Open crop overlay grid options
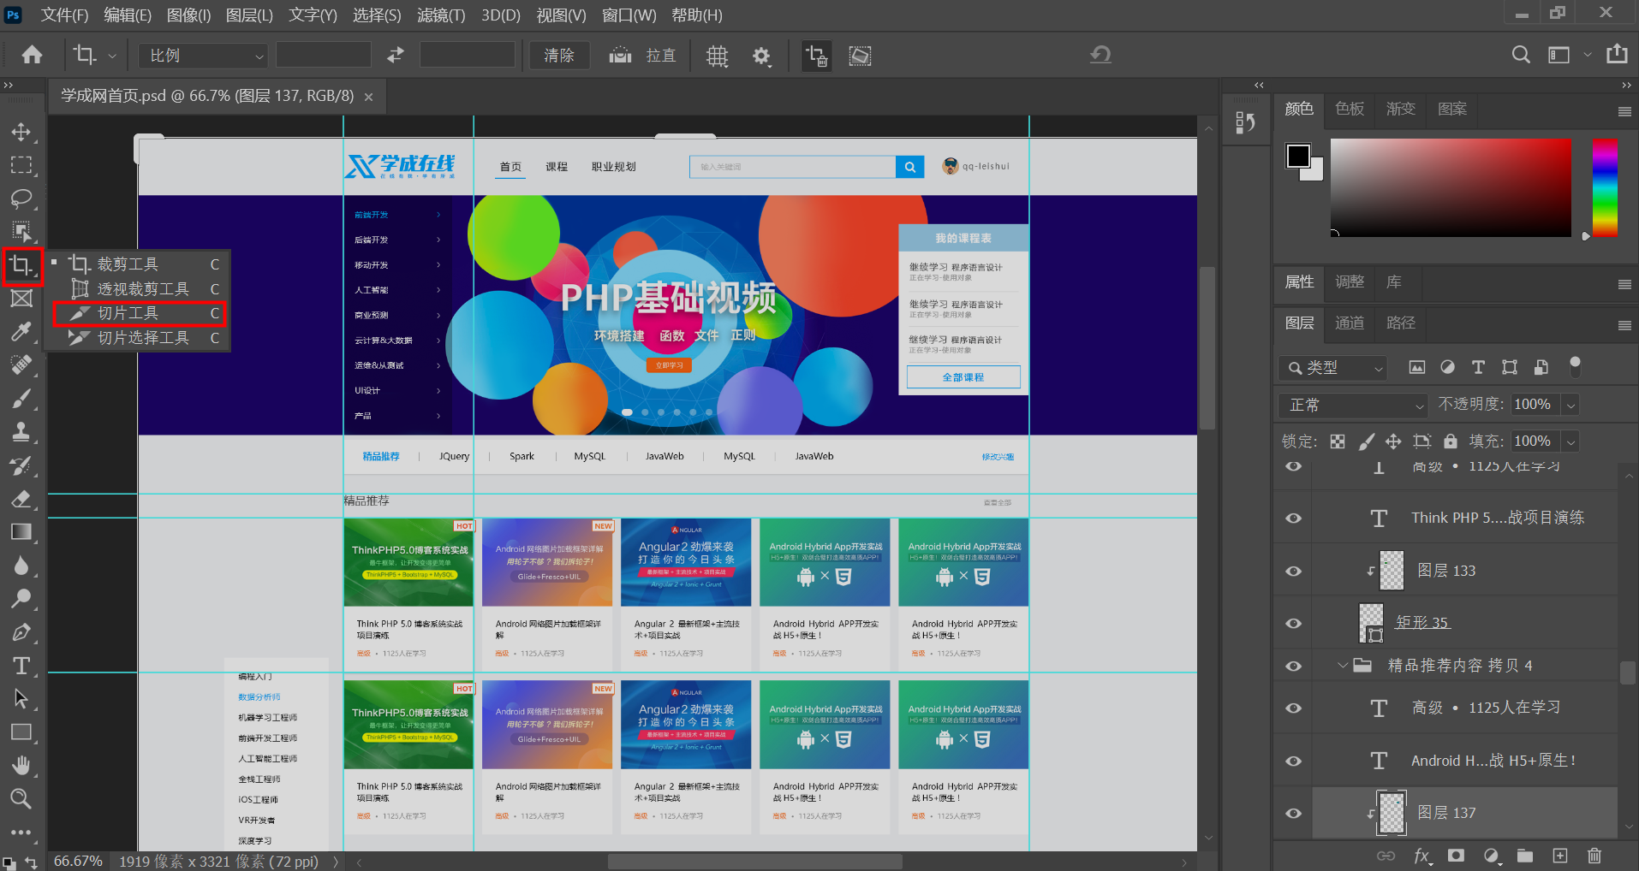Screen dimensions: 1639x871 click(717, 56)
